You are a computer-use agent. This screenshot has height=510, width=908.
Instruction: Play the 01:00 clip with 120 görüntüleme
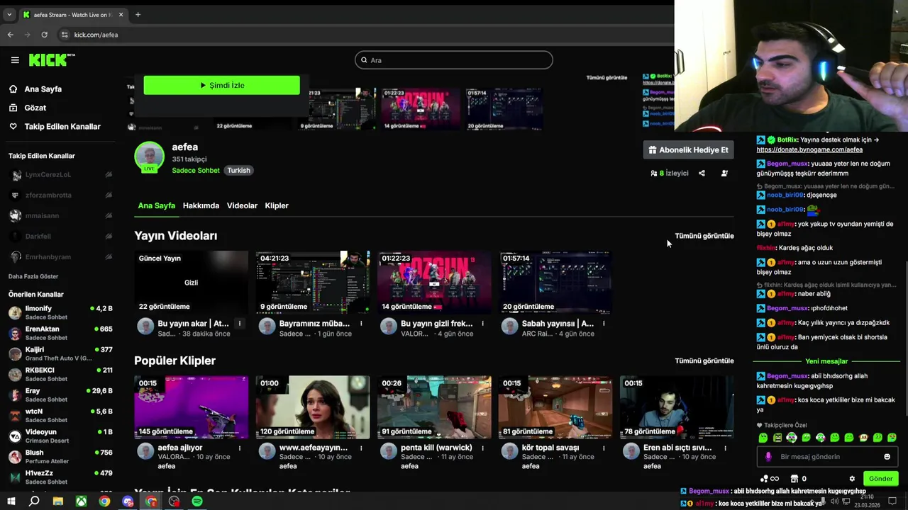313,407
